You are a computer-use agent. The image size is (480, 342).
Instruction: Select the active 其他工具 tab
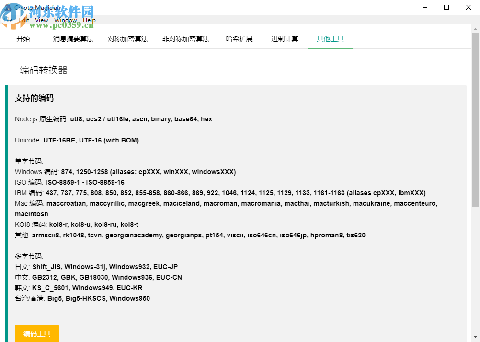[330, 39]
